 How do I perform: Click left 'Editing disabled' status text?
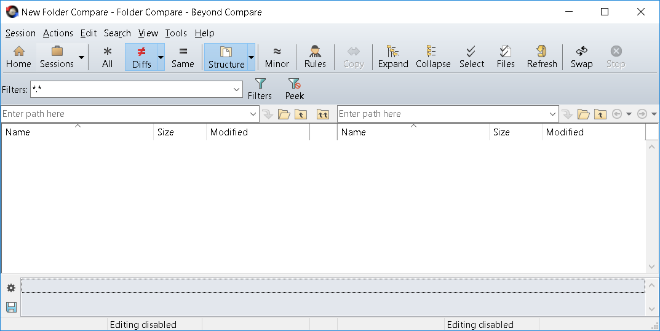(143, 325)
